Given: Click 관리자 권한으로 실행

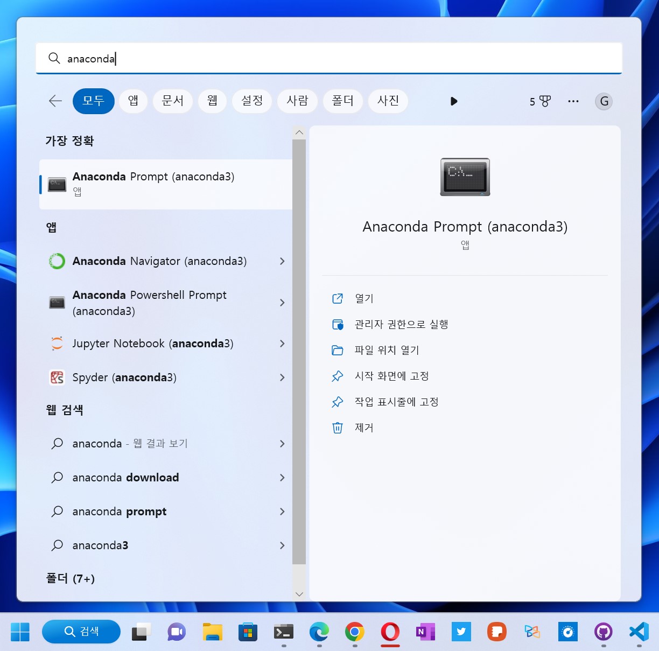Looking at the screenshot, I should pyautogui.click(x=402, y=324).
